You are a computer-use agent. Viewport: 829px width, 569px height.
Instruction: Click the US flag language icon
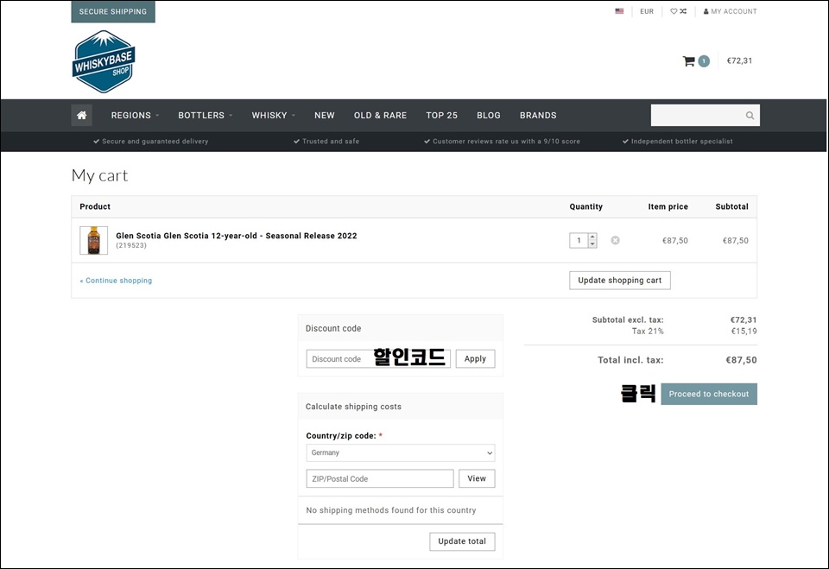[x=619, y=11]
